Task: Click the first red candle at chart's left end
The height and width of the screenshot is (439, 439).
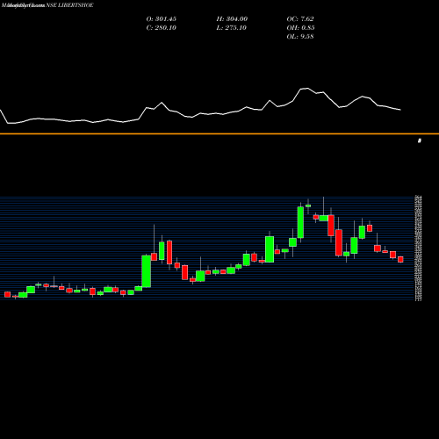Action: coord(7,294)
